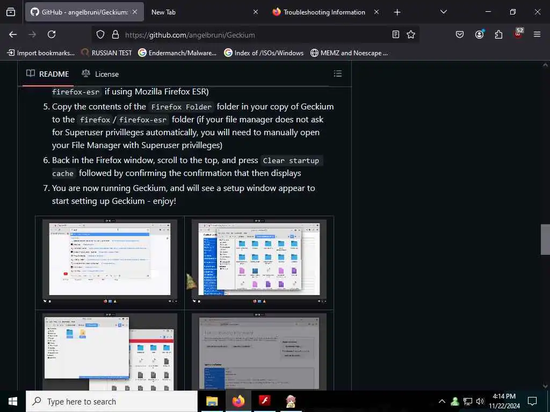This screenshot has height=412, width=550.
Task: Open tracking protection shield icon
Action: coord(100,35)
